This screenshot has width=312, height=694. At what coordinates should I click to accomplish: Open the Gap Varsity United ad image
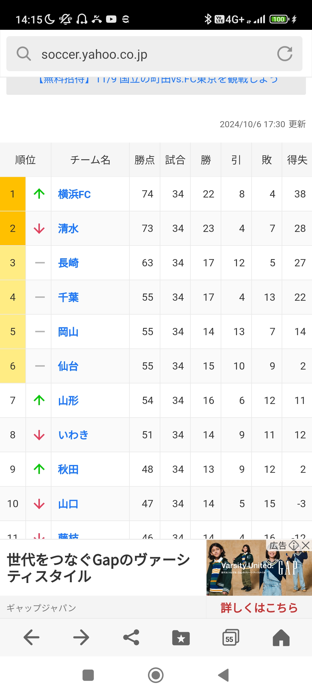[x=259, y=567]
